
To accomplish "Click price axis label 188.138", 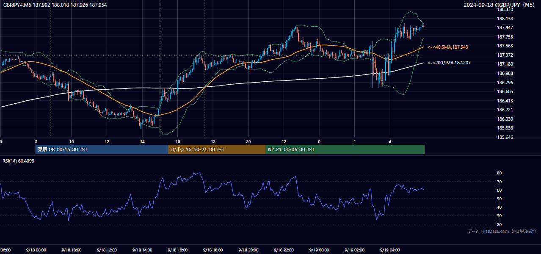I will (x=505, y=19).
